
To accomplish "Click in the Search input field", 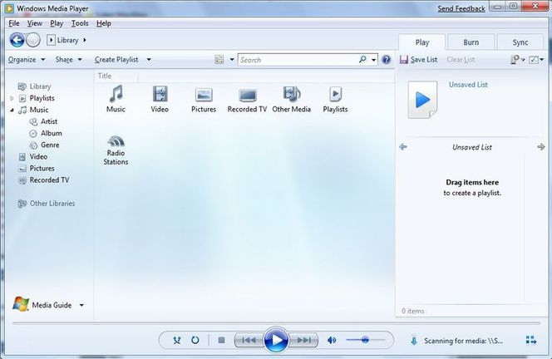I will click(x=298, y=60).
